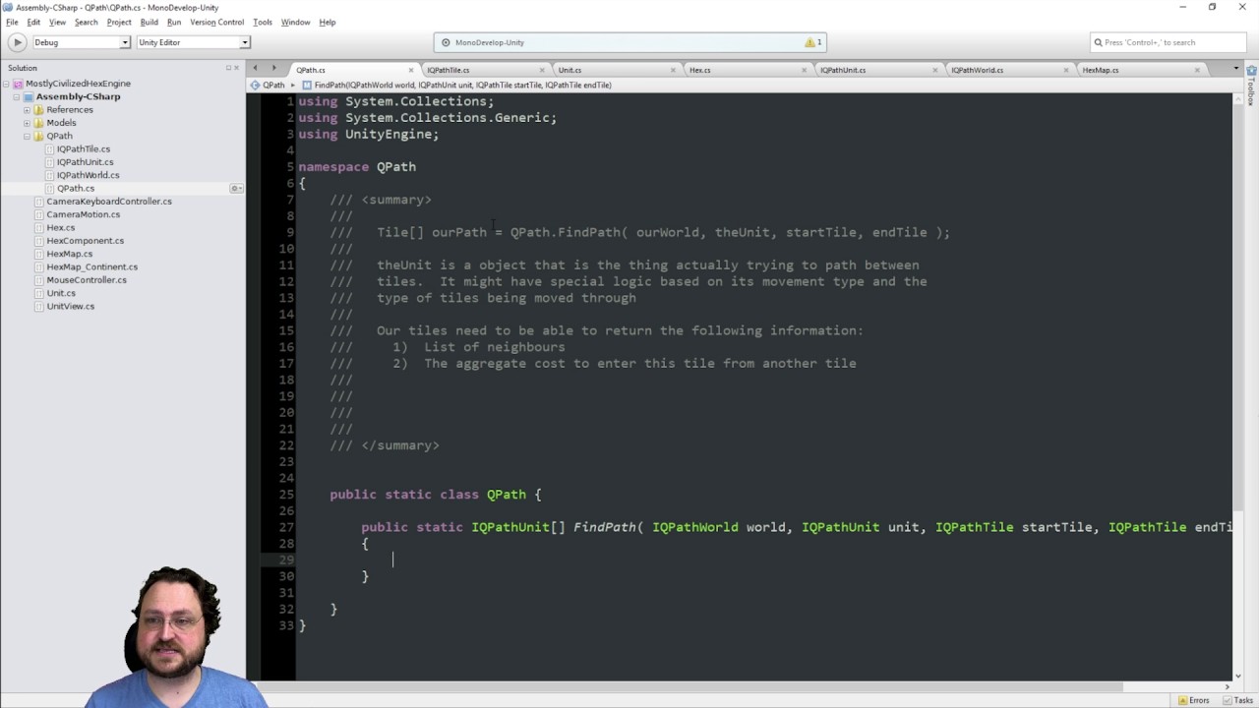
Task: Click the horizontal scrollbar right arrow
Action: (1226, 687)
